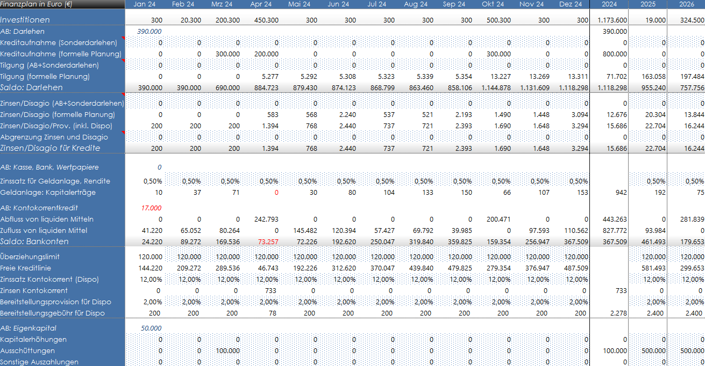Image resolution: width=705 pixels, height=366 pixels.
Task: Click comment marker on Tilgung (AB+Sonderdarlehen) row
Action: tap(123, 61)
